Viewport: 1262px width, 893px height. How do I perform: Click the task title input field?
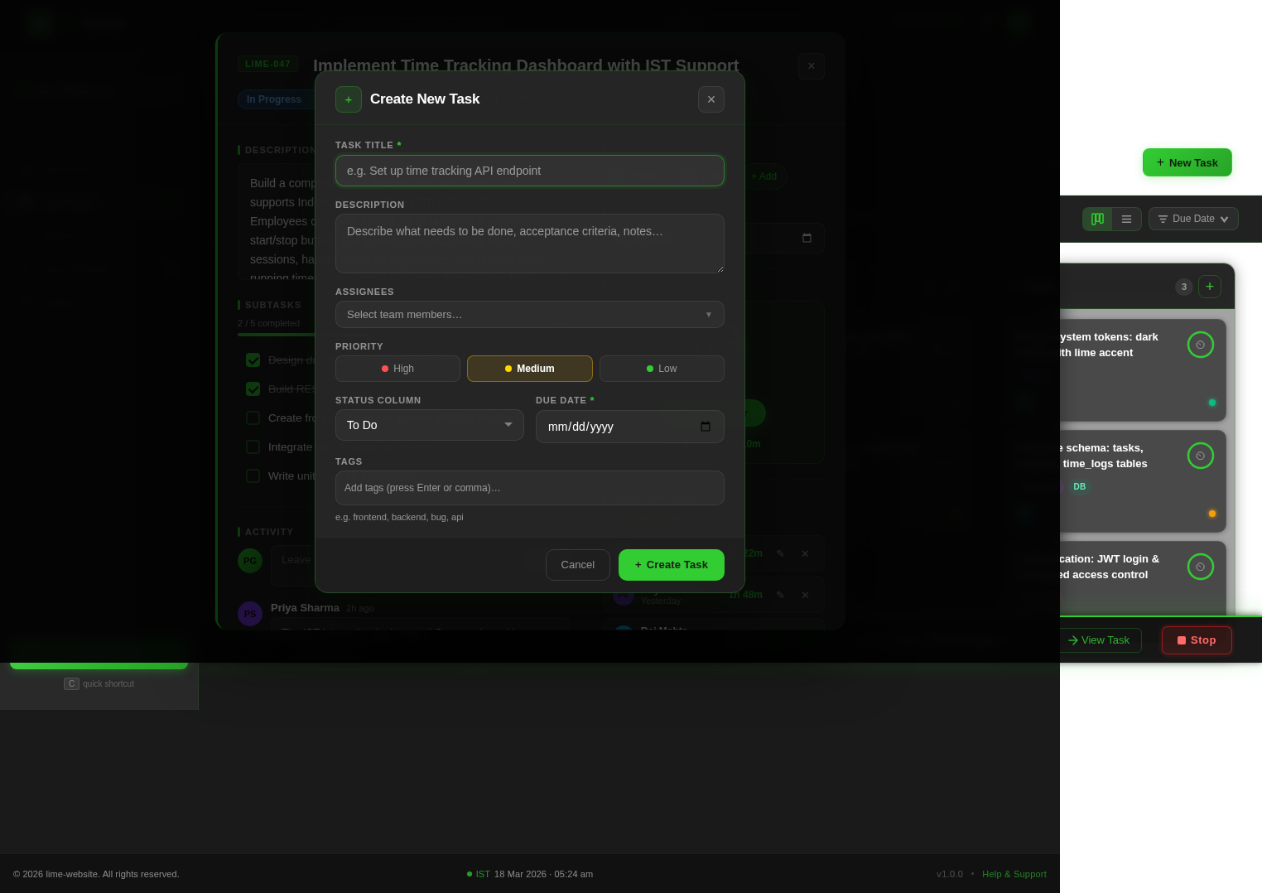pyautogui.click(x=530, y=171)
